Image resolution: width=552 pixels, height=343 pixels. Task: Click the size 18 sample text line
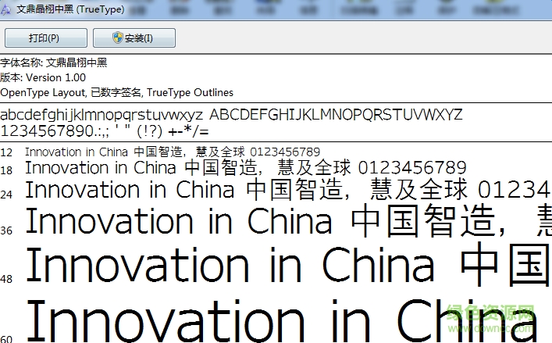[x=246, y=167]
